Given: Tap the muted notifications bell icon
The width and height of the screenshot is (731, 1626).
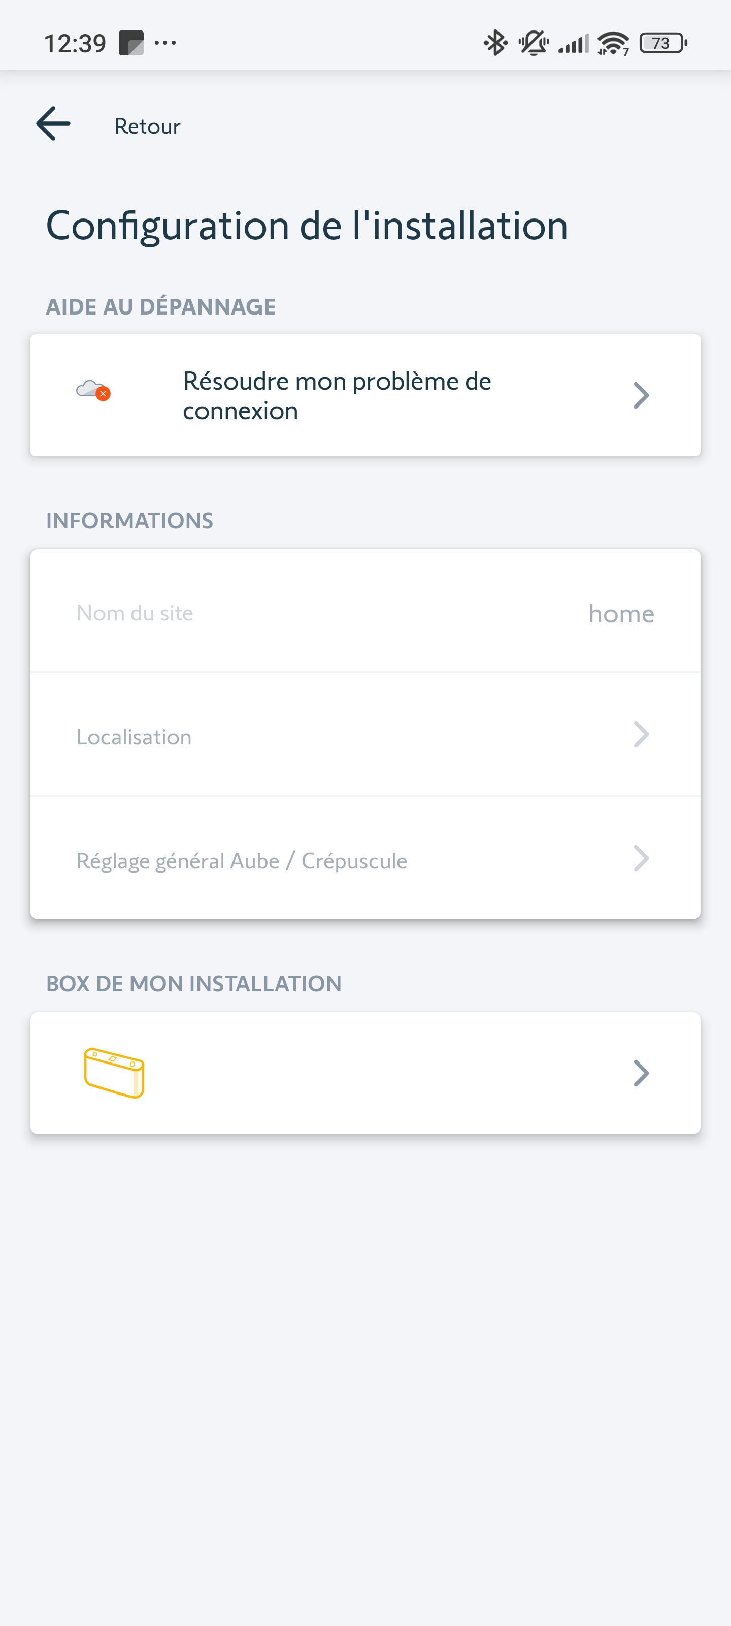Looking at the screenshot, I should (533, 43).
